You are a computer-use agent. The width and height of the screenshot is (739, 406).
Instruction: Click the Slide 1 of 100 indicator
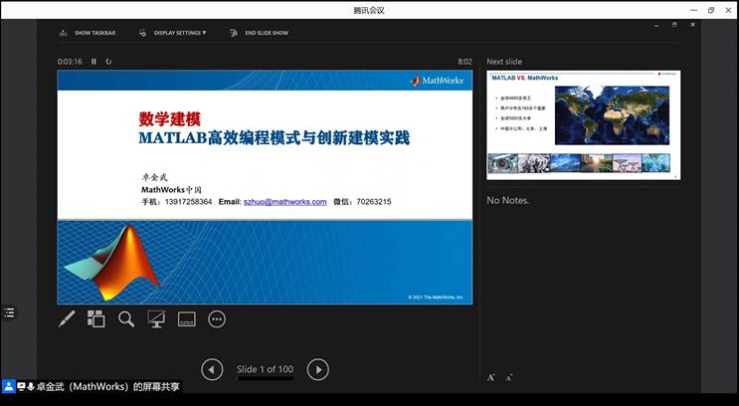coord(265,370)
